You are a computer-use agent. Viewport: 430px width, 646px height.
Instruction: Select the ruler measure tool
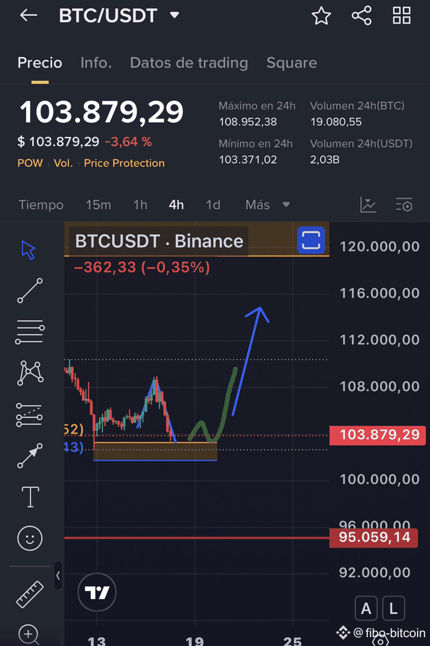pos(30,594)
